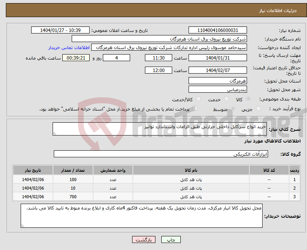This screenshot has height=250, width=307.
Task: Click the جزئیات اطلاعات نیاز header title
Action: point(278,11)
